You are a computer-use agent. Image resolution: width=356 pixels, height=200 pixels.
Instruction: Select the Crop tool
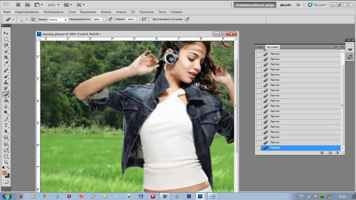[x=6, y=57]
